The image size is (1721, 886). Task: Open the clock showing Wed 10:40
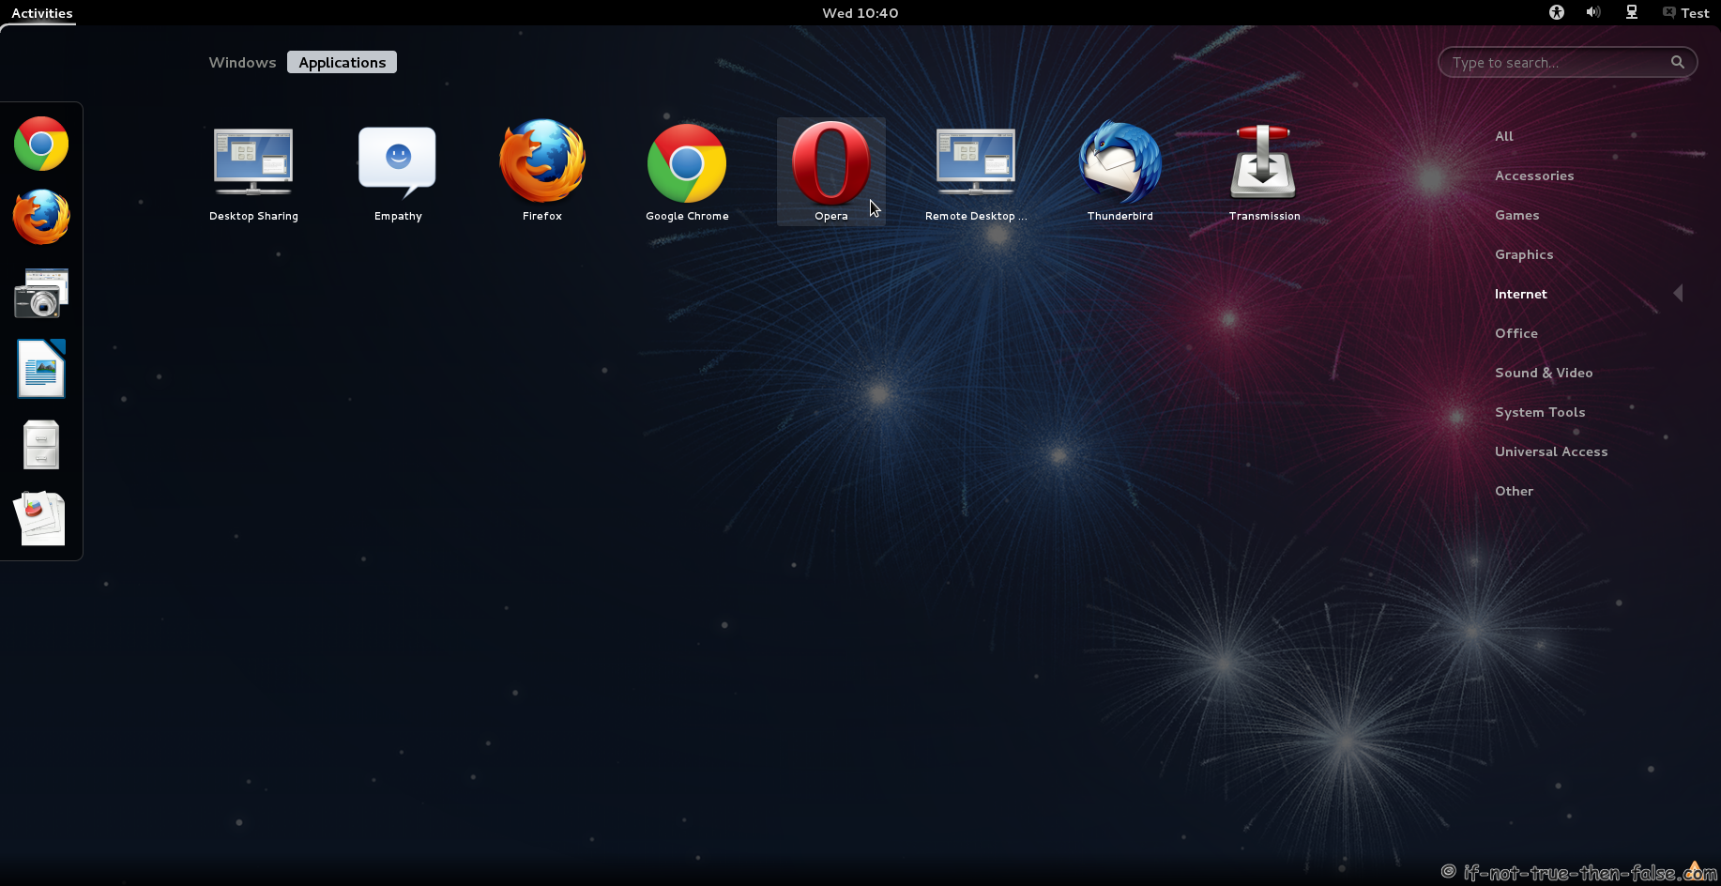tap(860, 13)
